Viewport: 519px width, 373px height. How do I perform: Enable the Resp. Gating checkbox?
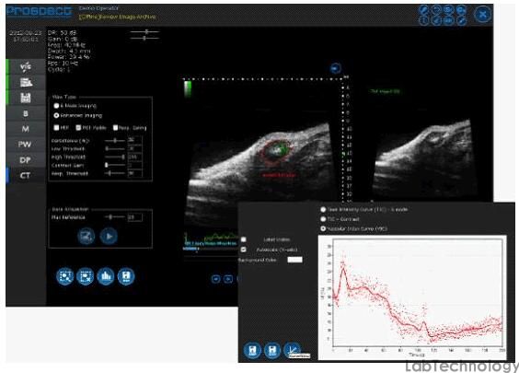pyautogui.click(x=115, y=127)
